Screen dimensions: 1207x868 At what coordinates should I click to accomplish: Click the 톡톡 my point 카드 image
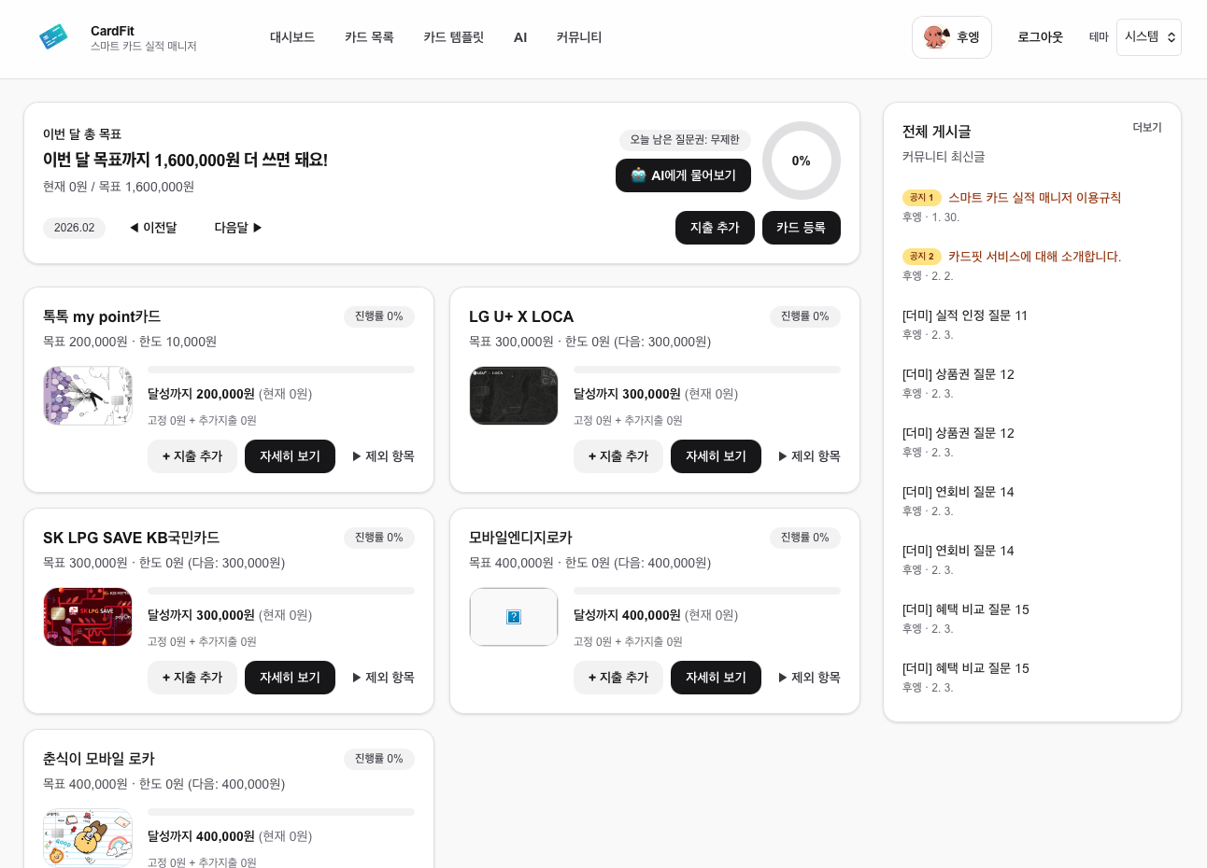coord(88,396)
